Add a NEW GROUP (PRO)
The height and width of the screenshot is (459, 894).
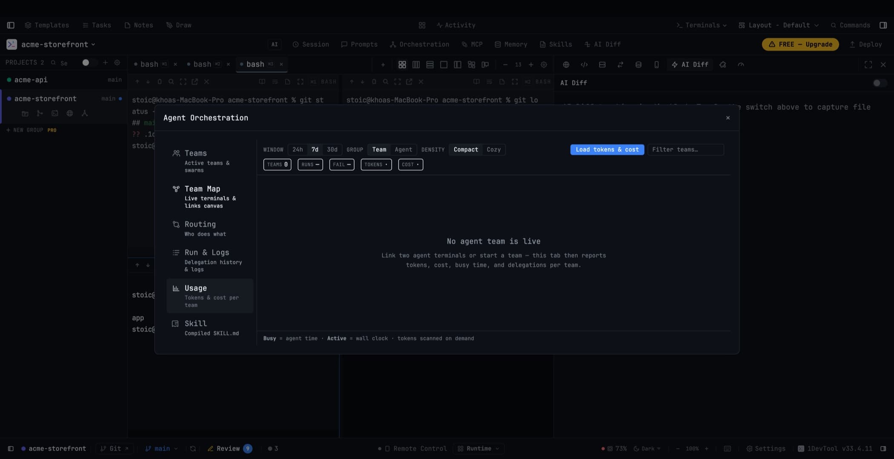pyautogui.click(x=31, y=130)
